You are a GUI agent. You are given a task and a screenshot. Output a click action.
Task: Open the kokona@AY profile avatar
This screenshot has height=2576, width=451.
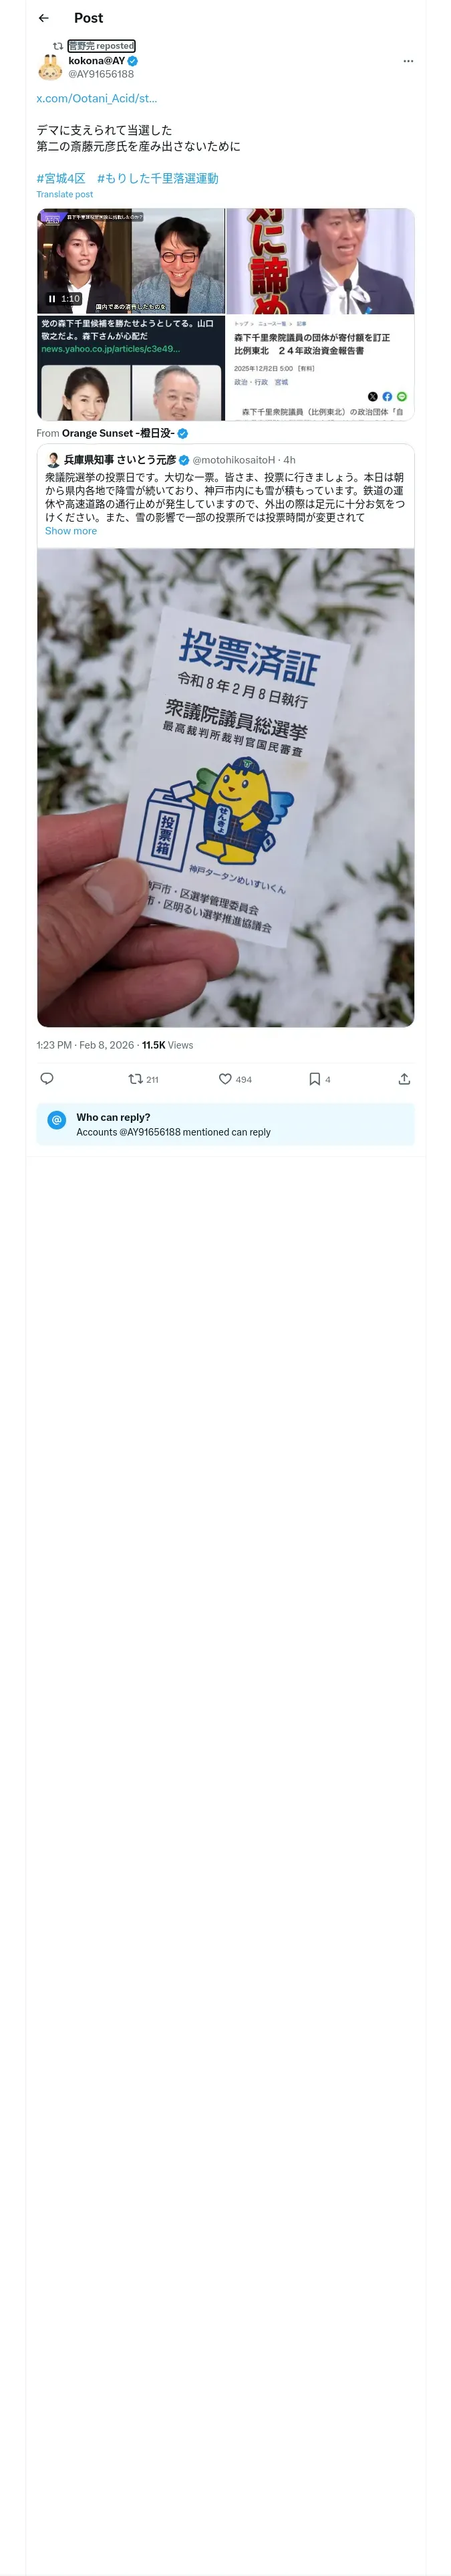[50, 67]
